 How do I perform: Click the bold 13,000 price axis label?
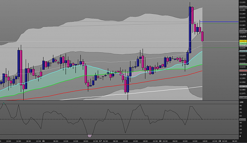[x=243, y=74]
